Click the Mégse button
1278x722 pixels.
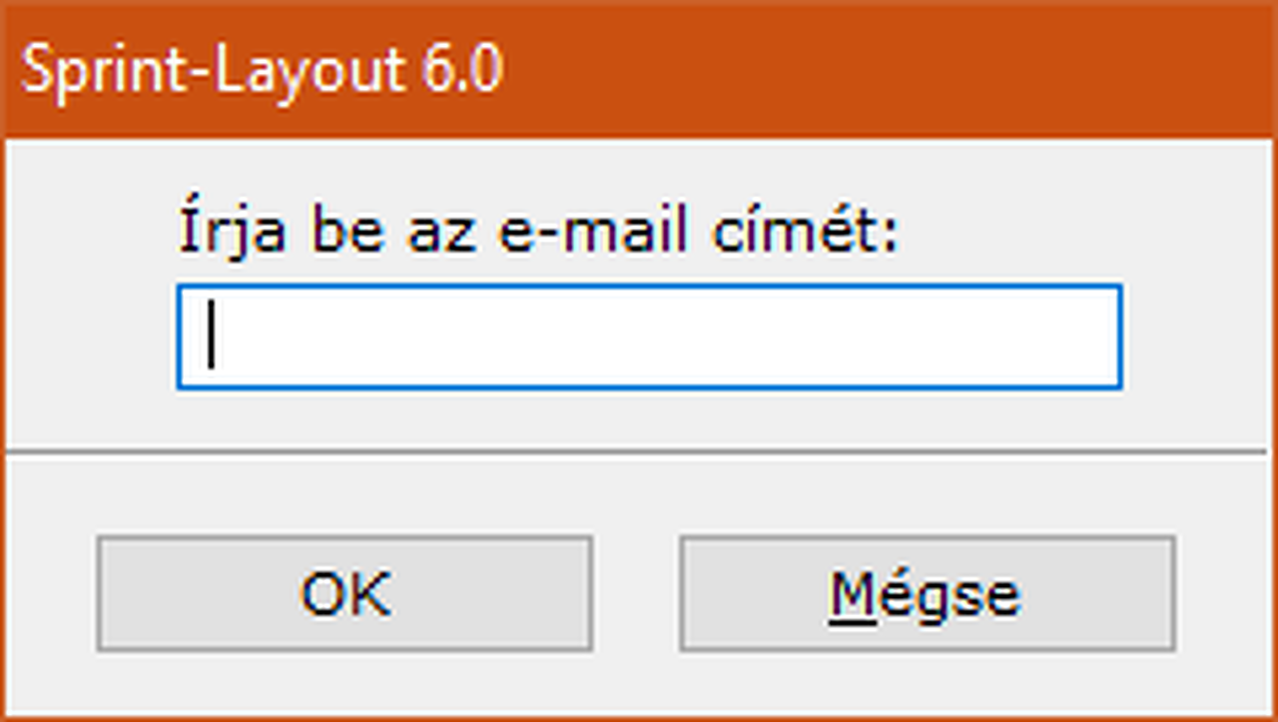pos(927,594)
